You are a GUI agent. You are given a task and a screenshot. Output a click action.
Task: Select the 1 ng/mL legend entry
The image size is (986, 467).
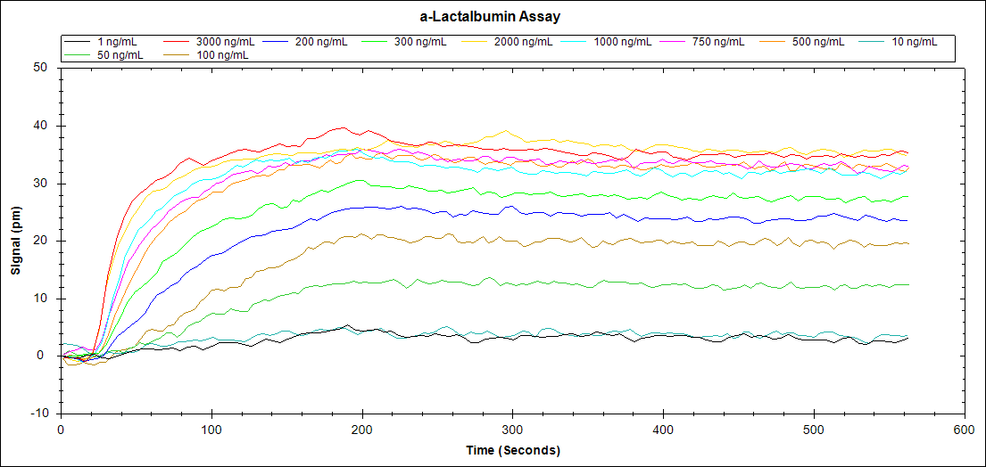120,42
